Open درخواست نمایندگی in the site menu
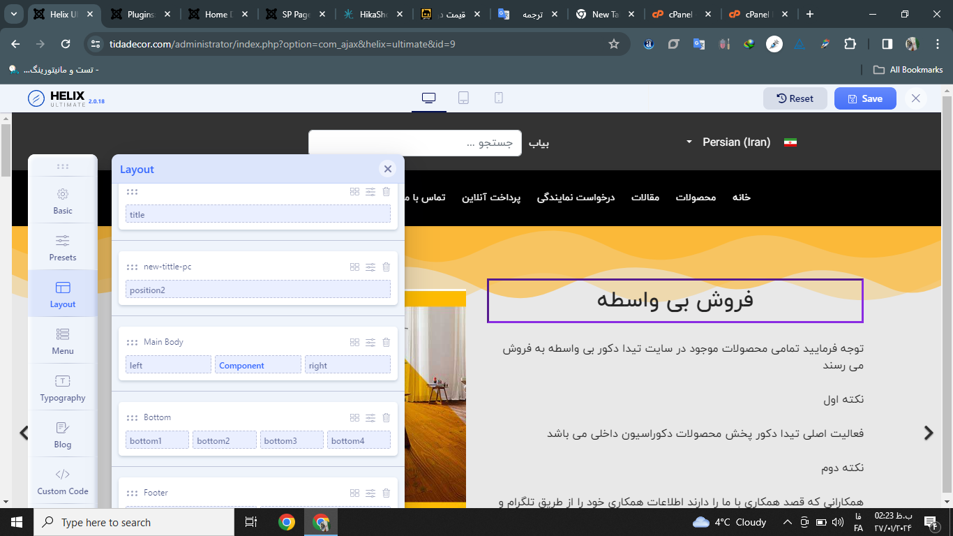This screenshot has height=536, width=953. (x=576, y=198)
